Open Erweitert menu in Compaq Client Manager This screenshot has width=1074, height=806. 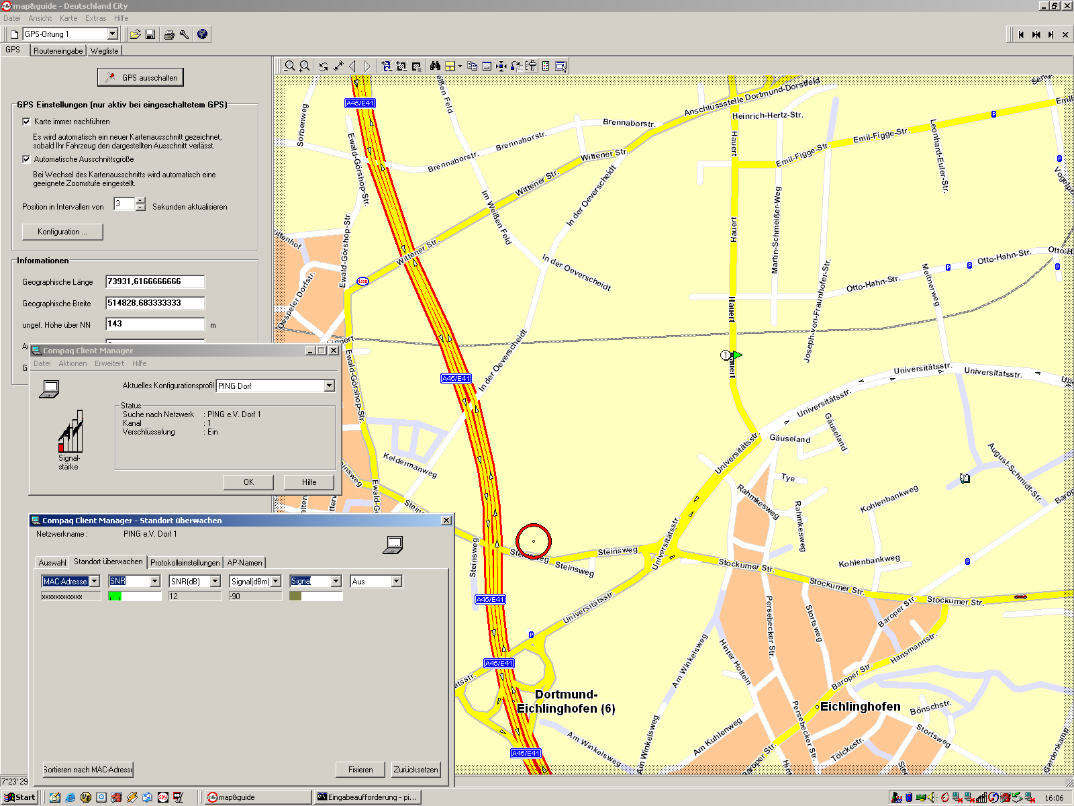(x=109, y=363)
